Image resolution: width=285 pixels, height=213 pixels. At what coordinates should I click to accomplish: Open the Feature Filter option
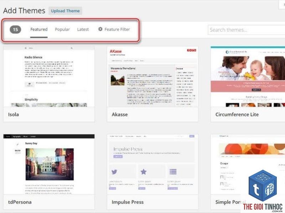[x=114, y=29]
